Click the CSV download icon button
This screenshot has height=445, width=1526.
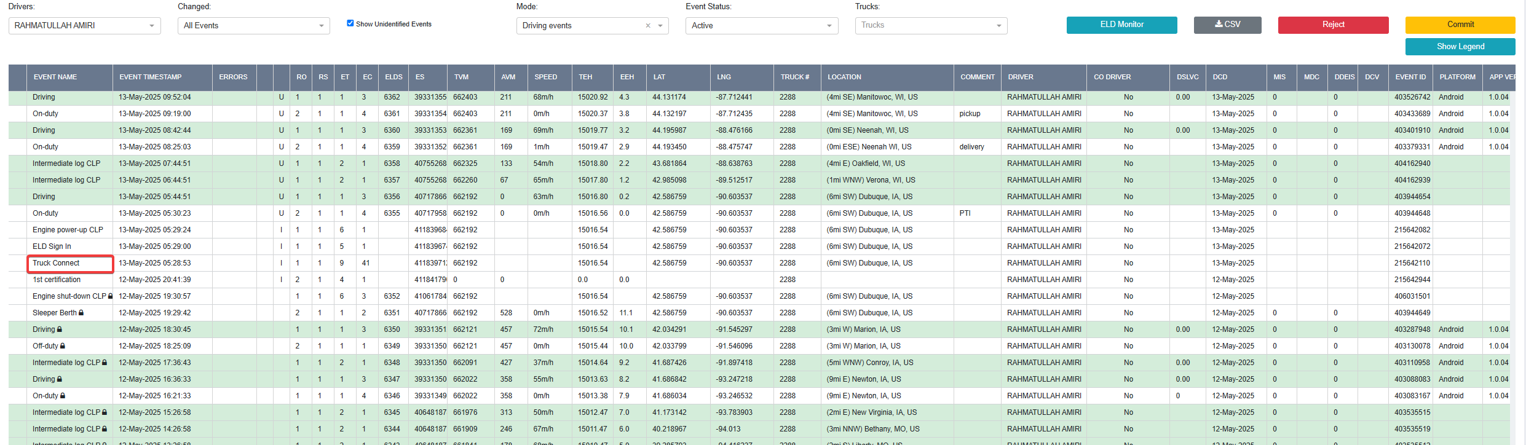[x=1227, y=25]
